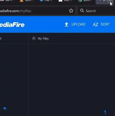Switch to the VLC cone Down tab
The height and width of the screenshot is (116, 115).
(26, 1)
